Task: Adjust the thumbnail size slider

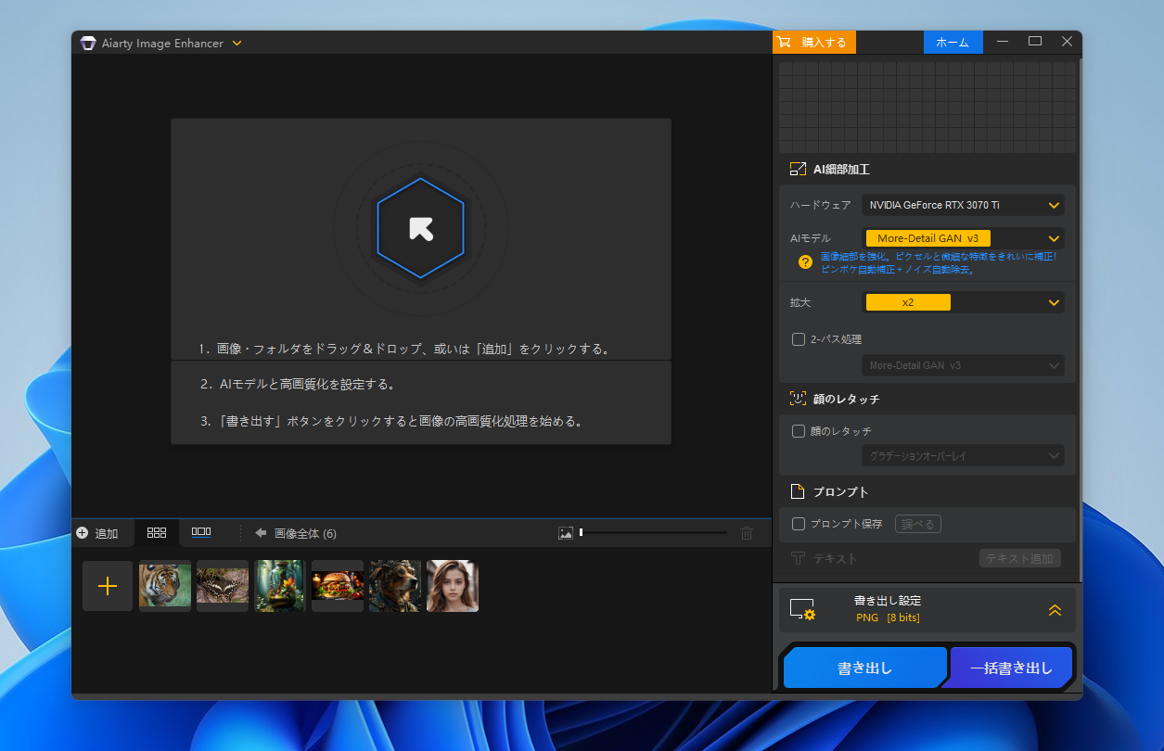Action: [x=654, y=533]
